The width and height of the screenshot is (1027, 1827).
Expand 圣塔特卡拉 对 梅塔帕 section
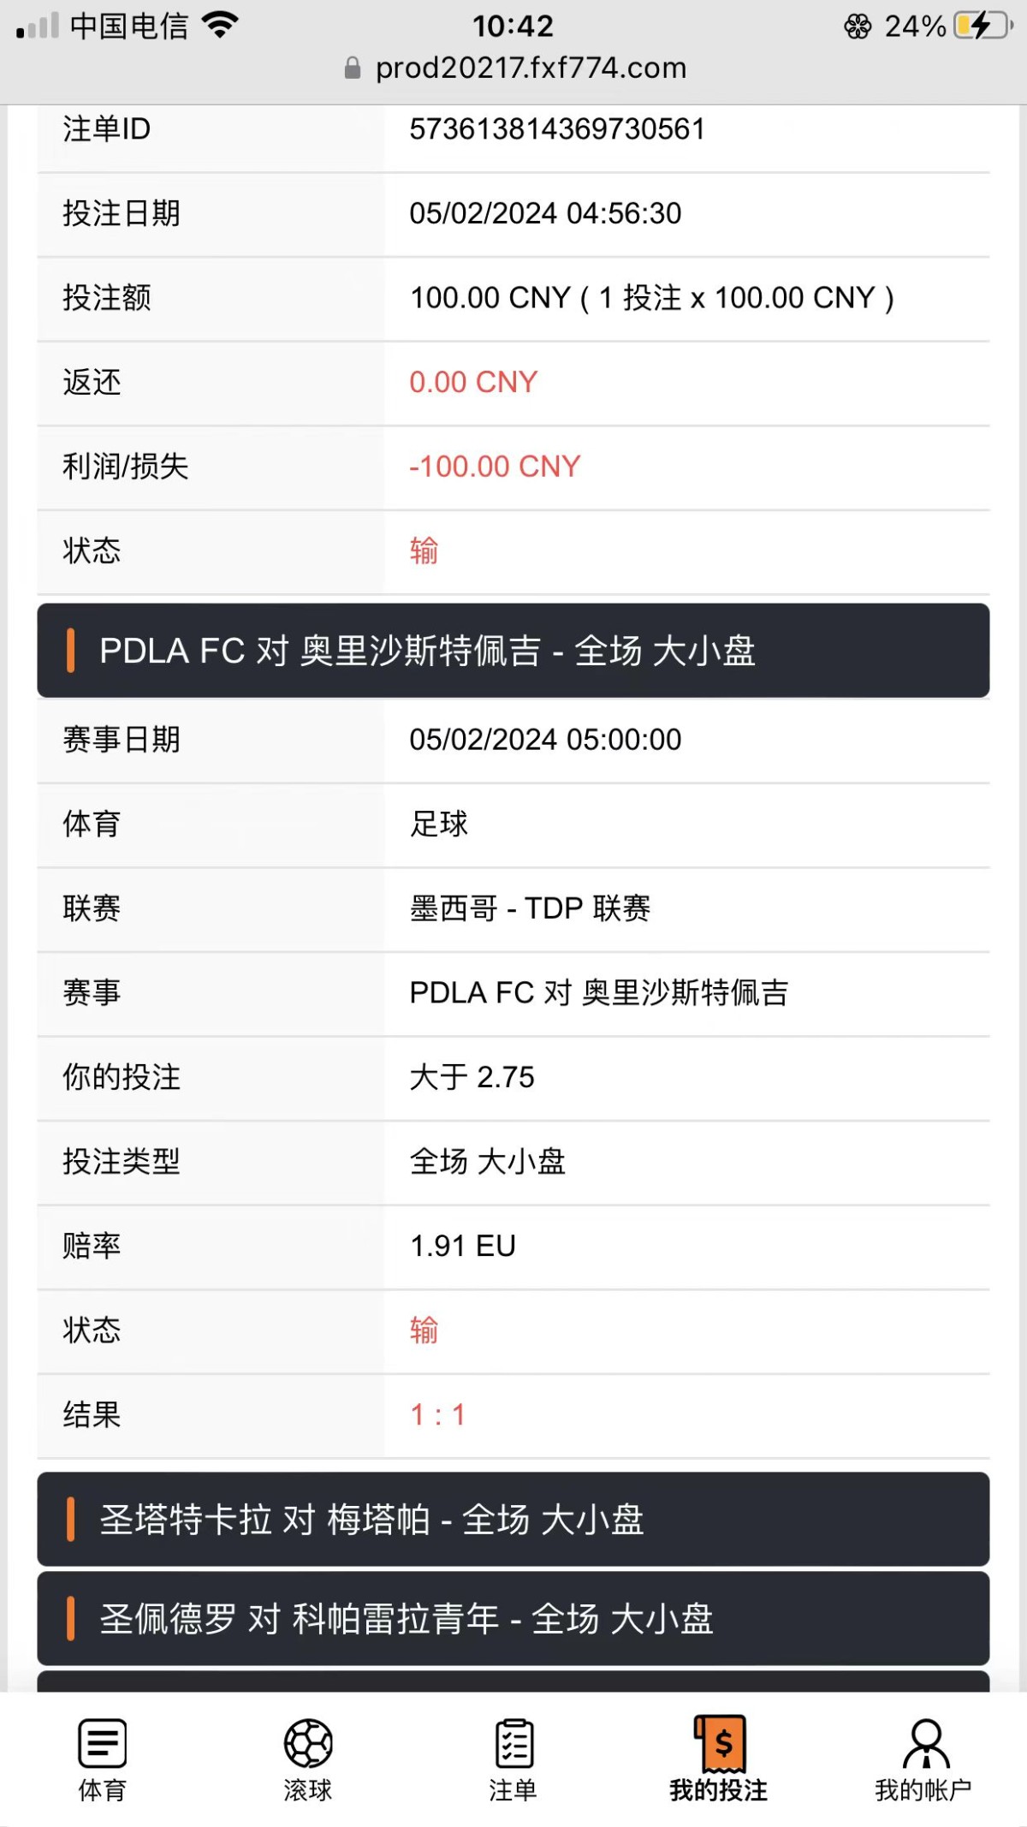[x=513, y=1520]
